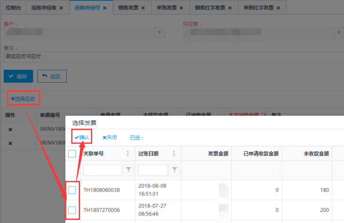The width and height of the screenshot is (344, 223).
Task: Check the box for invoice TH1807270006
Action: pos(72,210)
